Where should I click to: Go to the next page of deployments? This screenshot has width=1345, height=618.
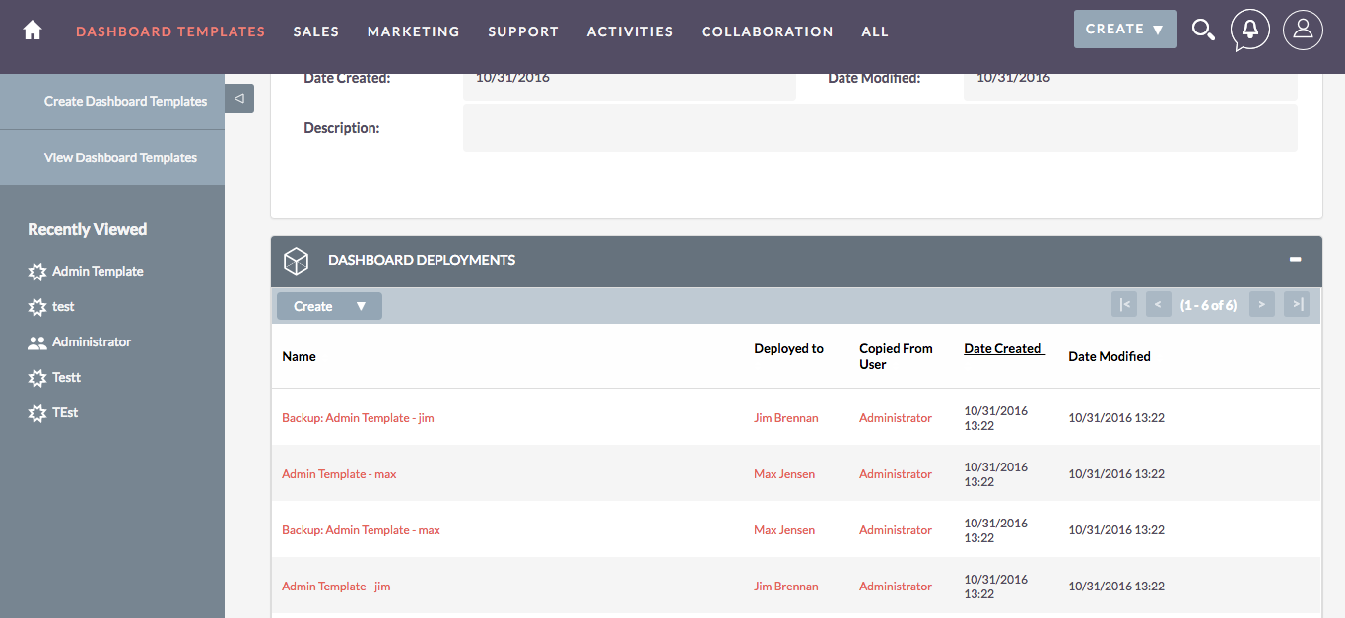pyautogui.click(x=1261, y=305)
